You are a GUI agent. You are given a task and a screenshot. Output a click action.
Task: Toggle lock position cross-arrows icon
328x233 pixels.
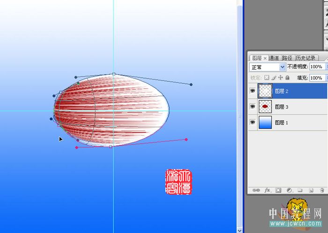click(281, 78)
